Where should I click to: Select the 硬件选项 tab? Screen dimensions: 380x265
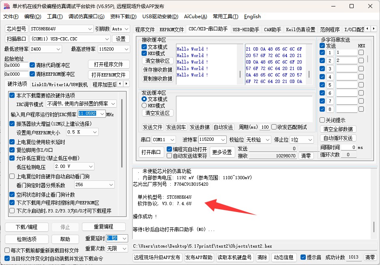coord(17,84)
